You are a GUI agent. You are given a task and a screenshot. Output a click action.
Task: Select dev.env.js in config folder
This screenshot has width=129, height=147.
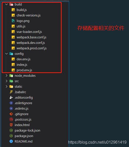click(23, 59)
